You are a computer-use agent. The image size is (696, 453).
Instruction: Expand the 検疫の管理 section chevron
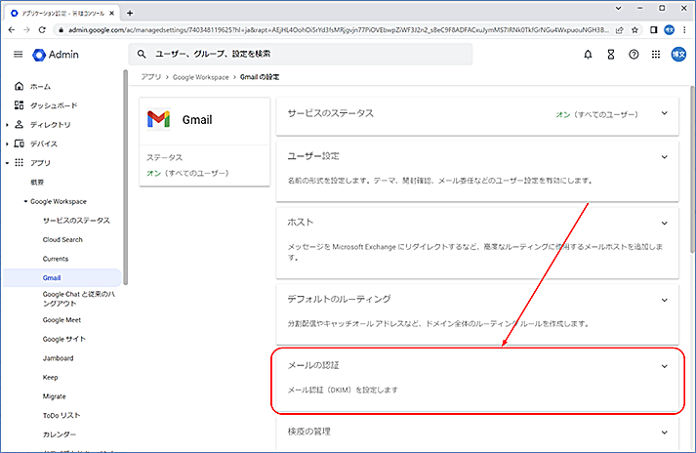point(665,432)
